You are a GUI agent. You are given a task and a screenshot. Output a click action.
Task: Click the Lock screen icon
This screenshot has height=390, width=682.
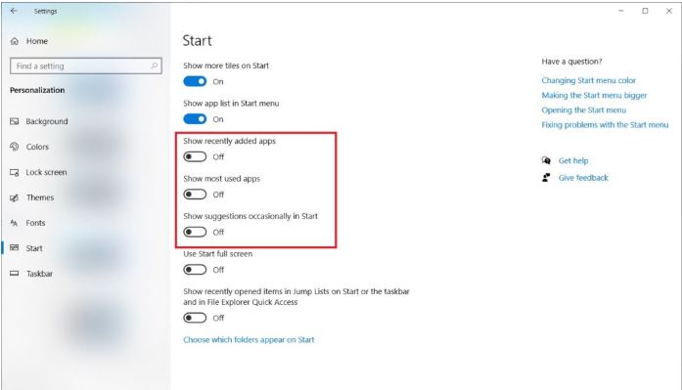pos(15,172)
